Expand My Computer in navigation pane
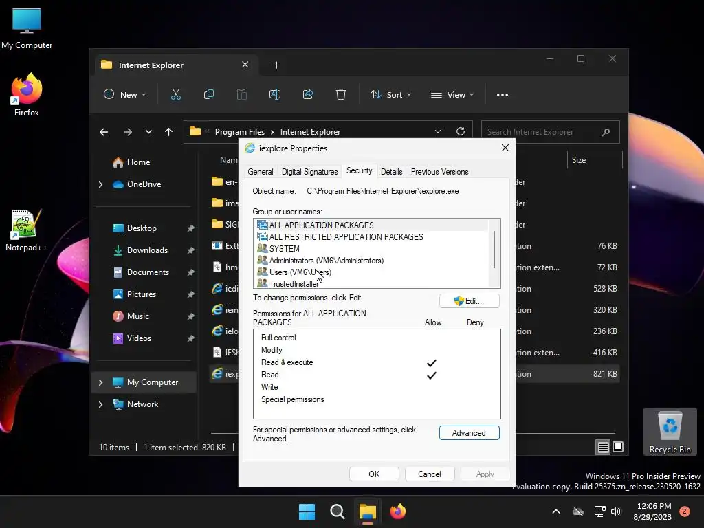The width and height of the screenshot is (704, 528). coord(100,382)
